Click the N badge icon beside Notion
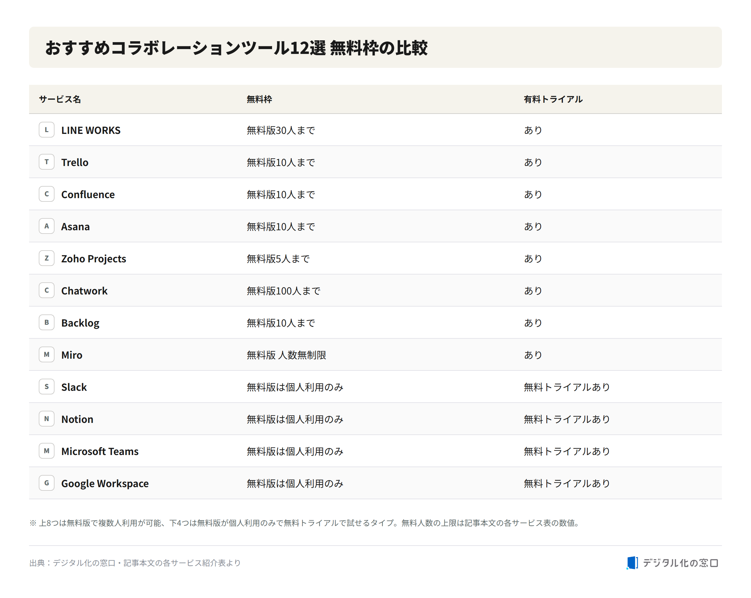The image size is (751, 598). click(x=46, y=419)
